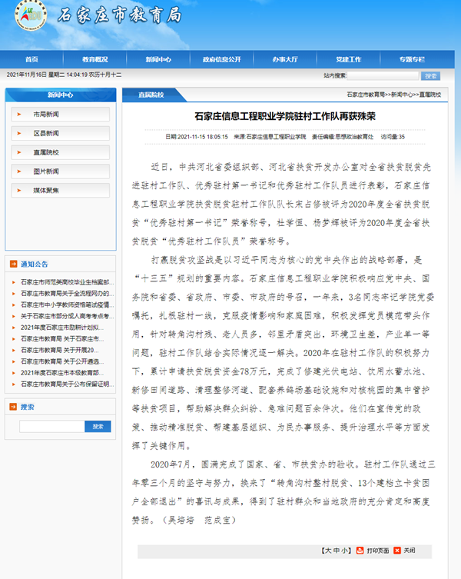Image resolution: width=461 pixels, height=579 pixels.
Task: Go to 专题专栏 in the top menu
Action: point(411,59)
